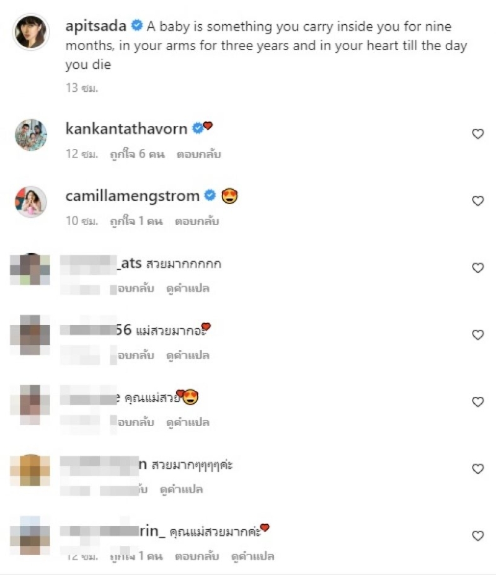Open the apitsada username link

click(95, 26)
